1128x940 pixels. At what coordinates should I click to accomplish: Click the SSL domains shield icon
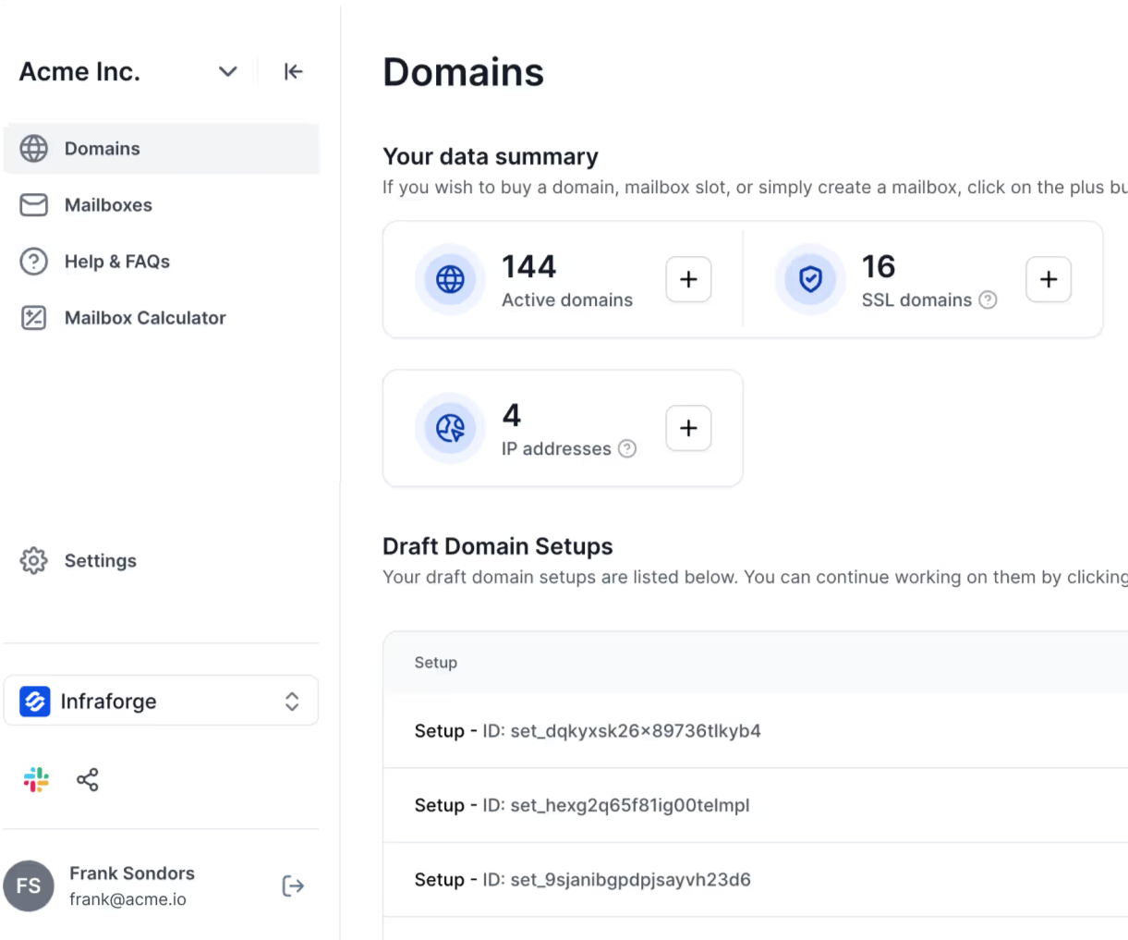click(x=810, y=279)
